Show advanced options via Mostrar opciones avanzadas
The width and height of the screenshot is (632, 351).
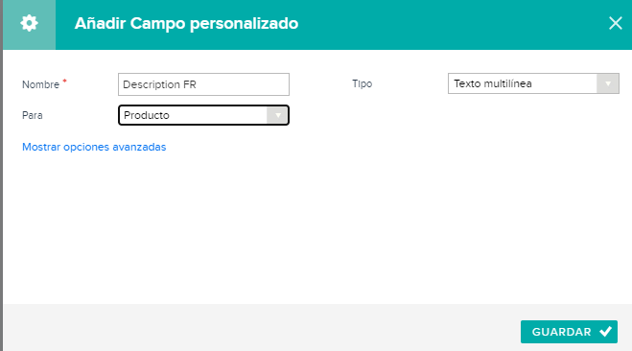point(94,147)
